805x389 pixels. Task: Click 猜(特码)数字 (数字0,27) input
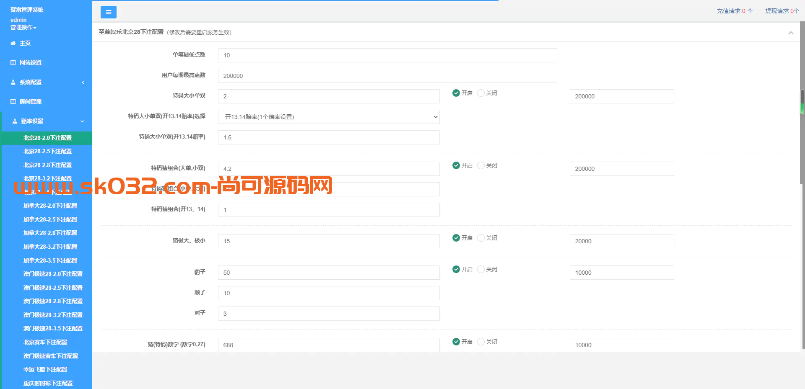point(329,345)
